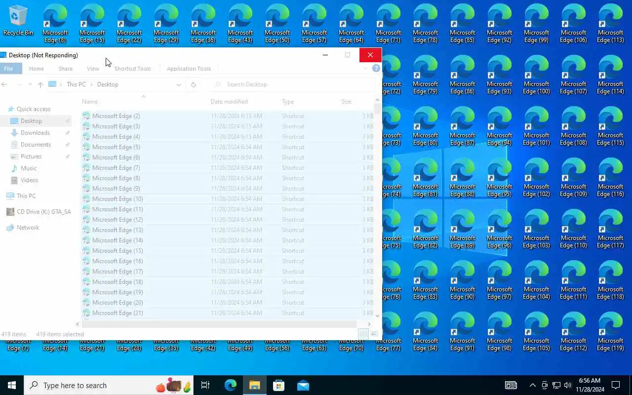Sort files by Name column header
The height and width of the screenshot is (395, 632).
pos(144,101)
